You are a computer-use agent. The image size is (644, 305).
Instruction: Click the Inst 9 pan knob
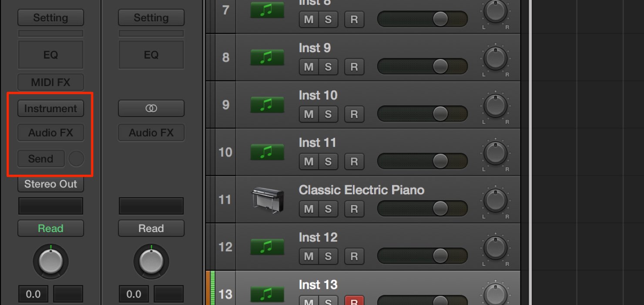point(495,58)
